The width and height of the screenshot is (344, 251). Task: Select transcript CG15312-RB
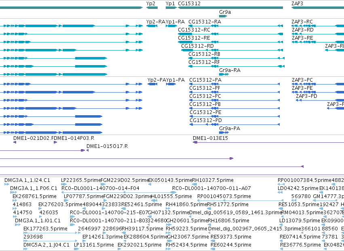coord(204,54)
